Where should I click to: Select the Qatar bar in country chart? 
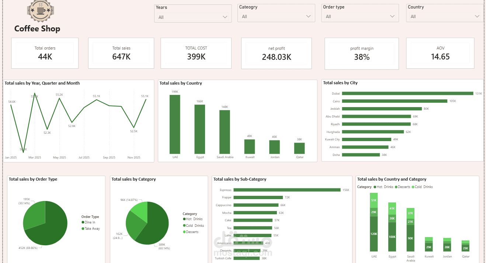coord(299,148)
